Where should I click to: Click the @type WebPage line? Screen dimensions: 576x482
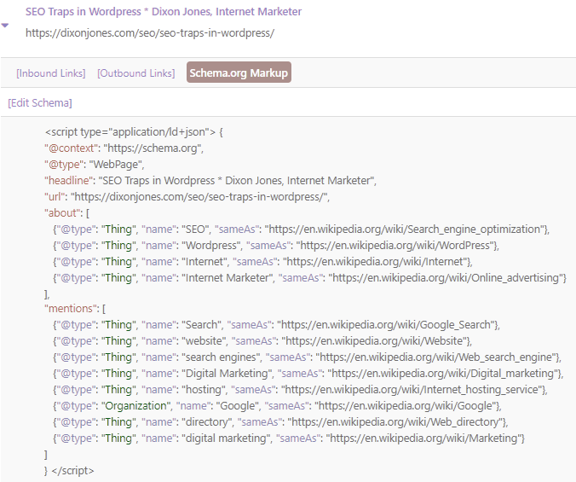click(95, 165)
